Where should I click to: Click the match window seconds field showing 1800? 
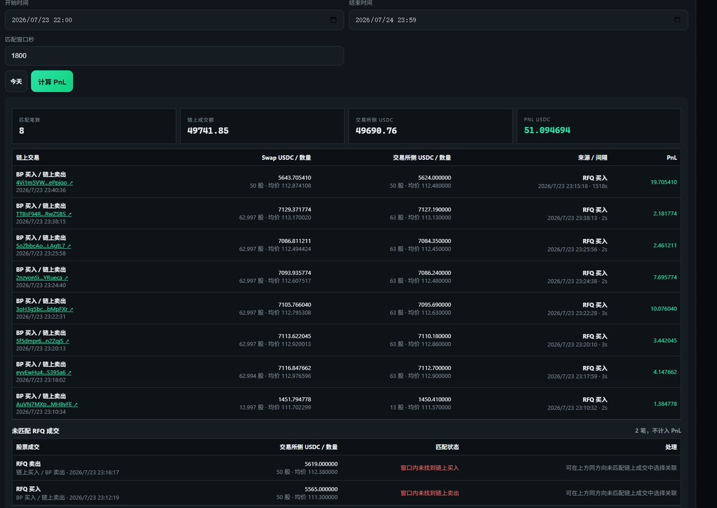[x=174, y=56]
